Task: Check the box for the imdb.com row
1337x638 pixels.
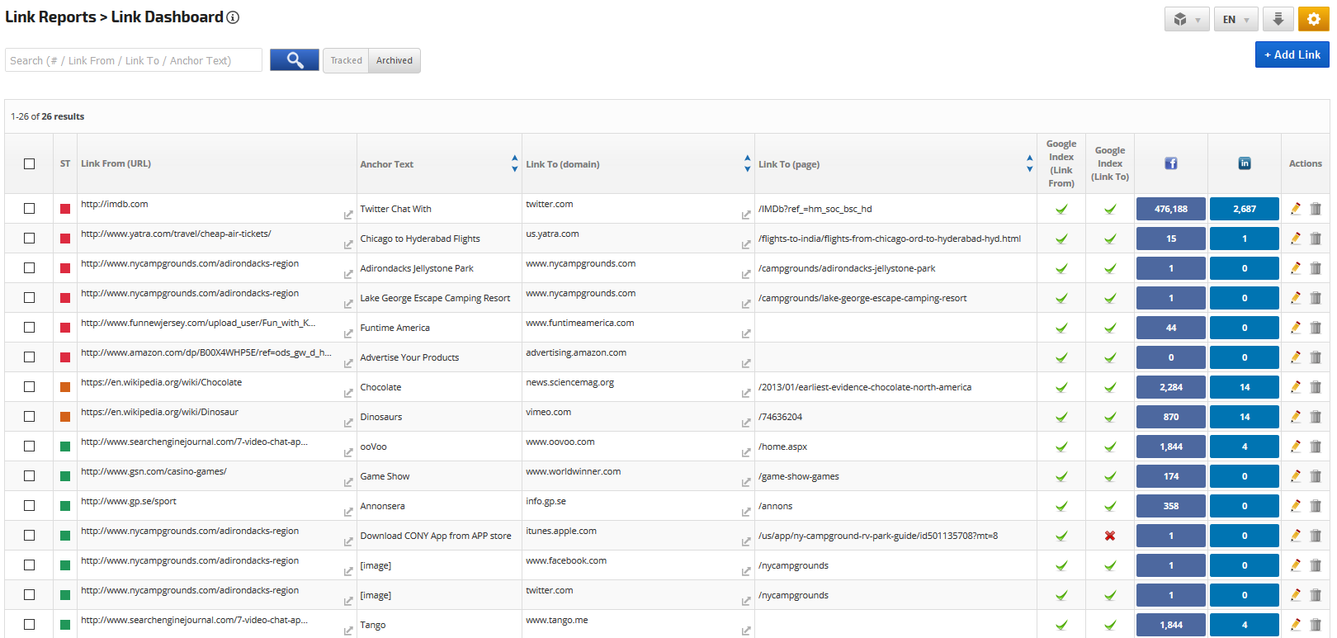Action: coord(30,209)
